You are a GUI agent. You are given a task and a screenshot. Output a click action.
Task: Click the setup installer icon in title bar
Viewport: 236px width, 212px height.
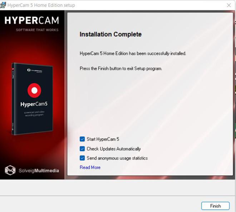coord(3,5)
